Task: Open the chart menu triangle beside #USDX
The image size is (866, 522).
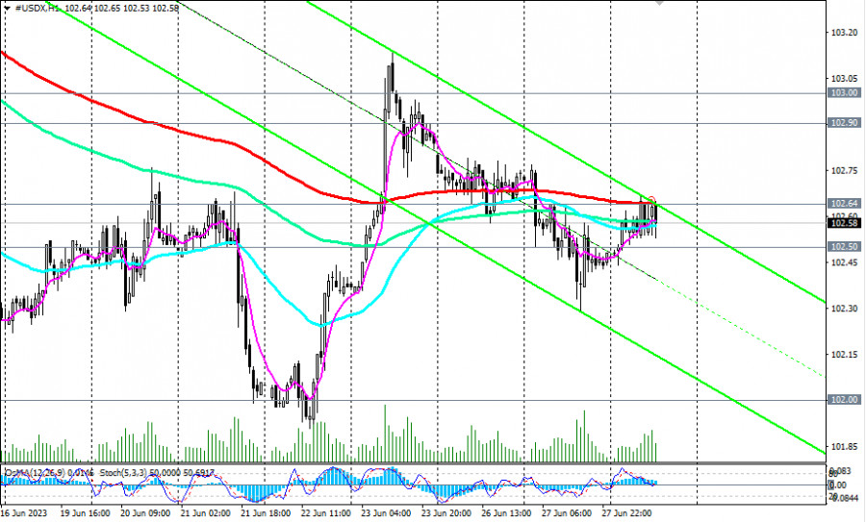Action: [8, 9]
